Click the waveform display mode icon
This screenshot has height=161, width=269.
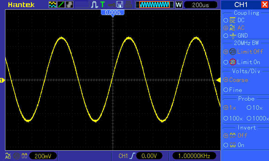[x=53, y=5]
